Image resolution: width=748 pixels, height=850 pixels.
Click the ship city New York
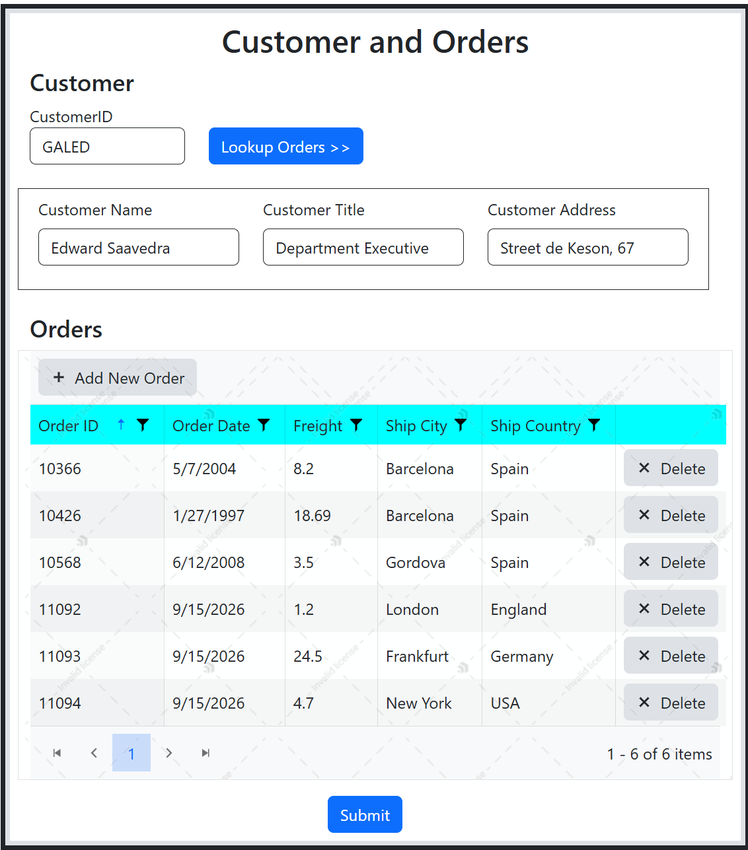419,703
